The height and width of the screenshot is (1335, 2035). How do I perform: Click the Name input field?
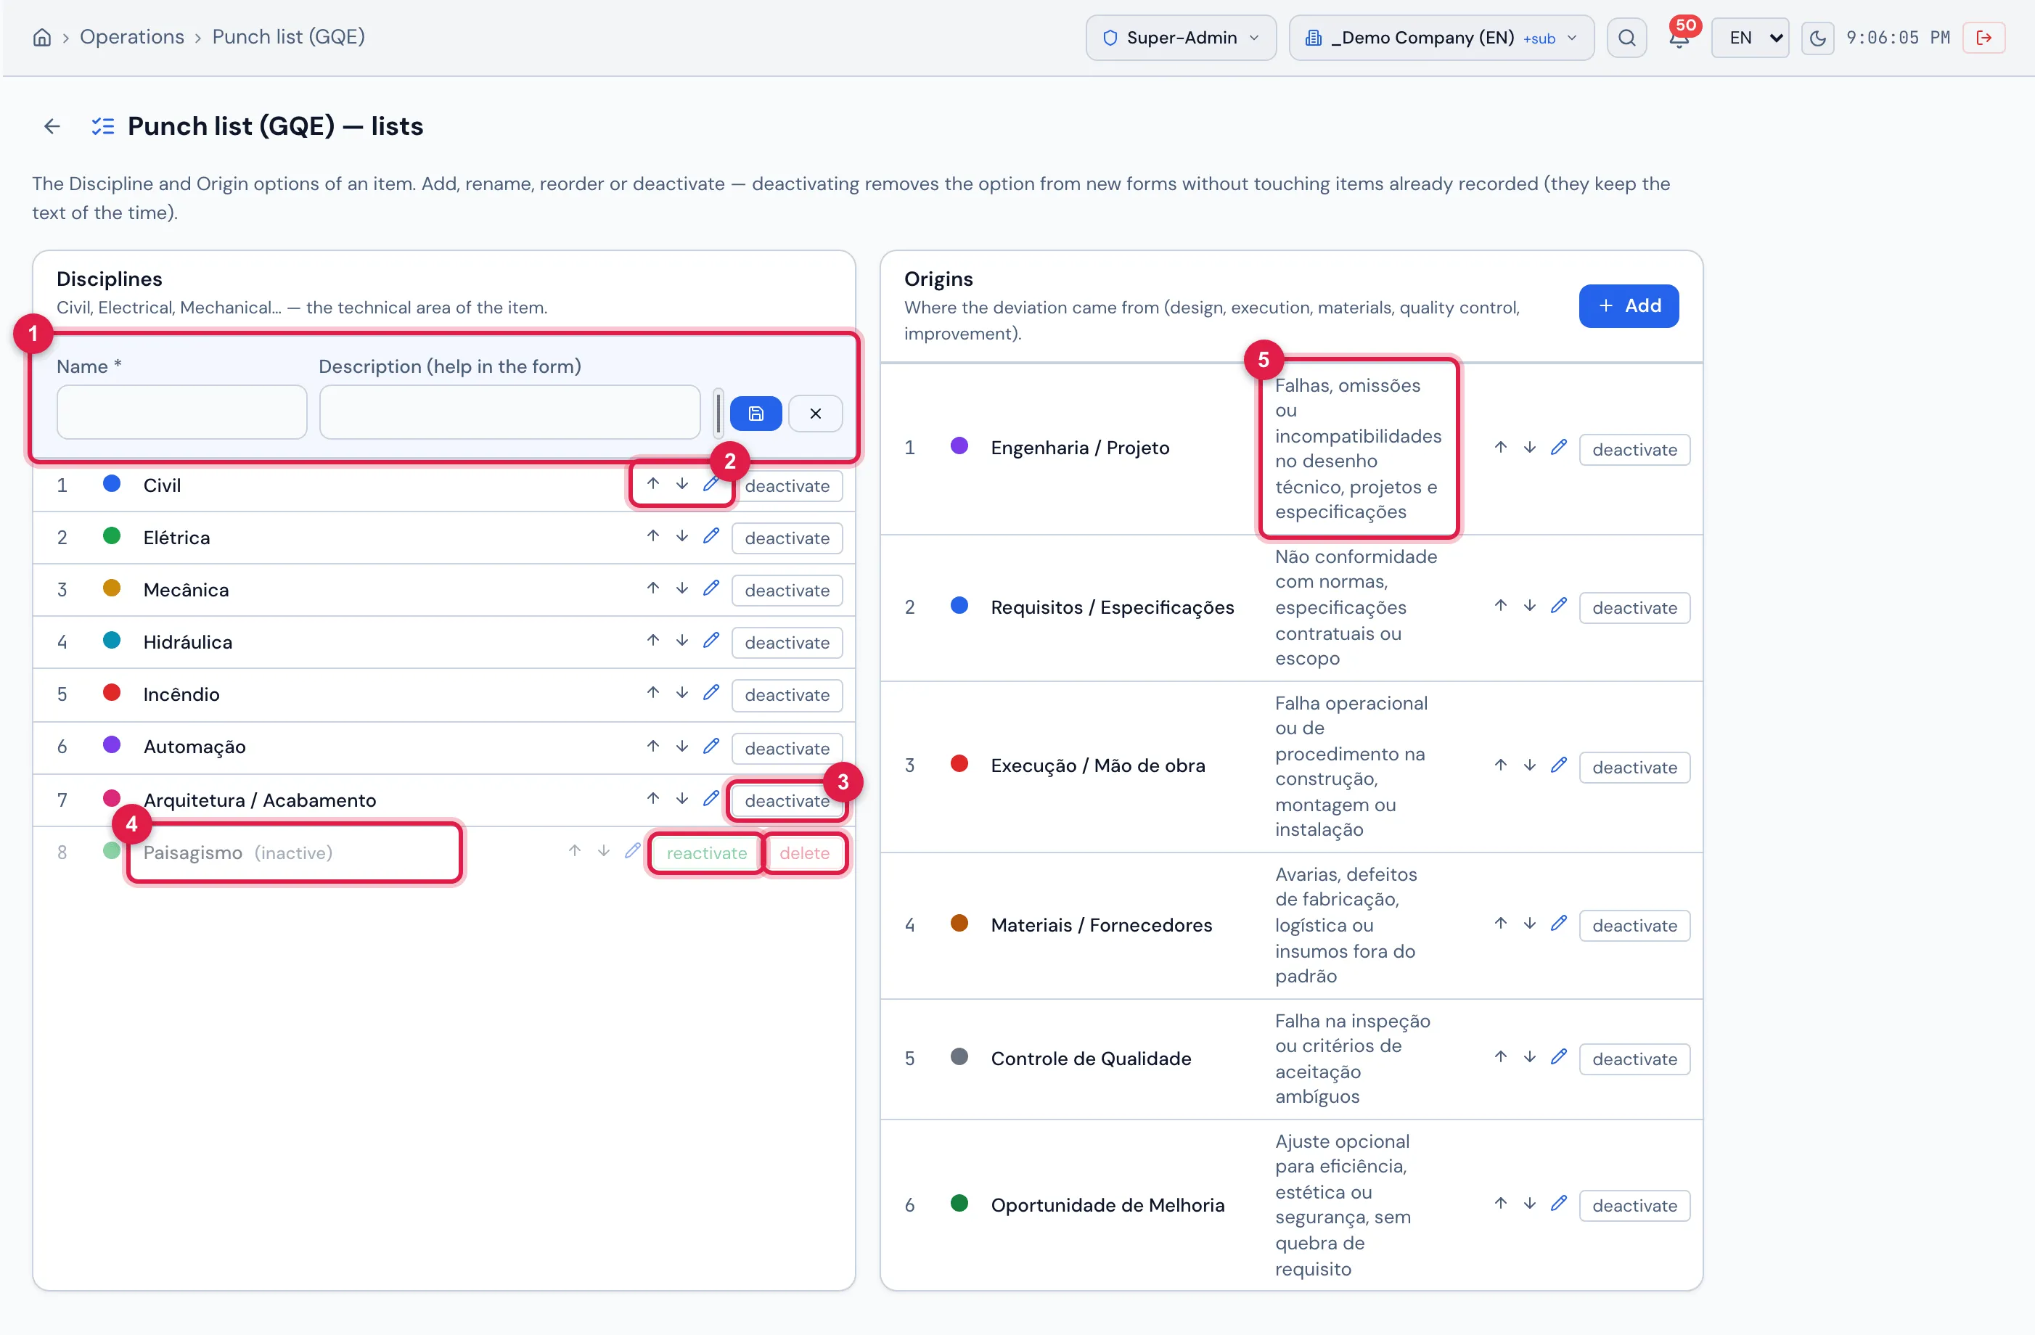(x=181, y=412)
